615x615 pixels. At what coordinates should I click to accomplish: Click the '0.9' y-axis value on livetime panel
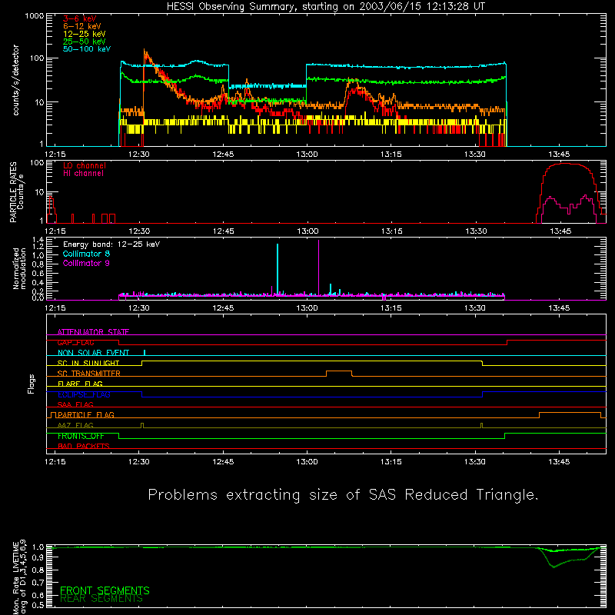tap(38, 557)
